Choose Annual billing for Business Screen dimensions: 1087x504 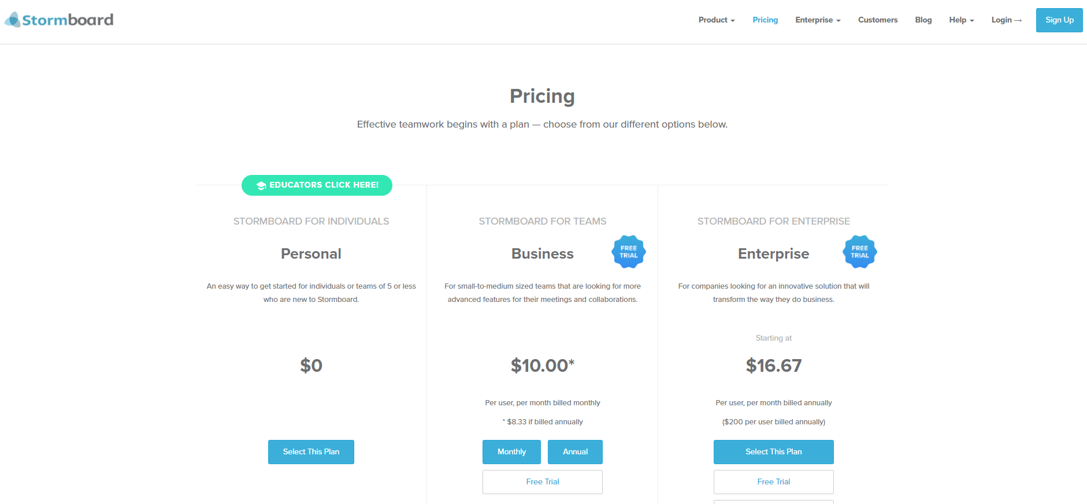click(x=575, y=452)
